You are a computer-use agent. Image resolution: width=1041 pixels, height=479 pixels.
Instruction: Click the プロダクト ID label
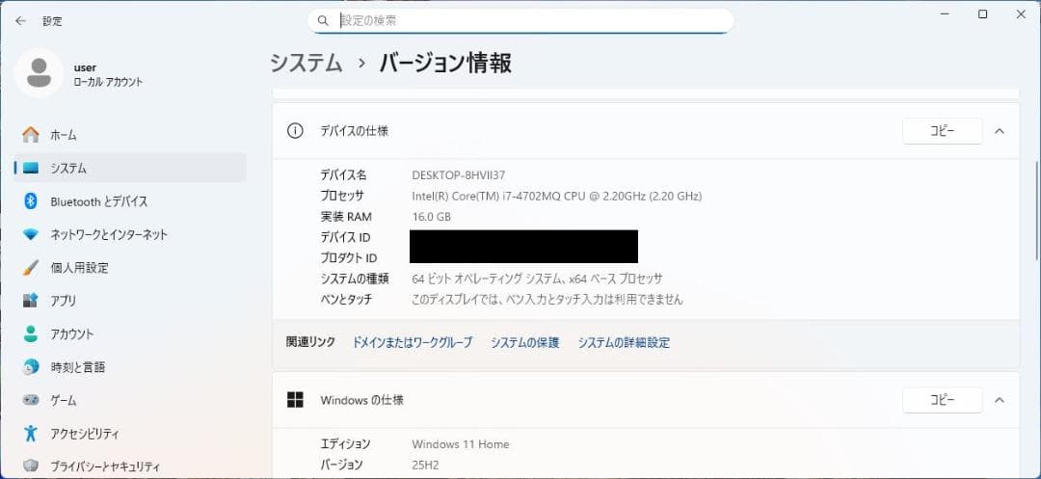(x=349, y=258)
